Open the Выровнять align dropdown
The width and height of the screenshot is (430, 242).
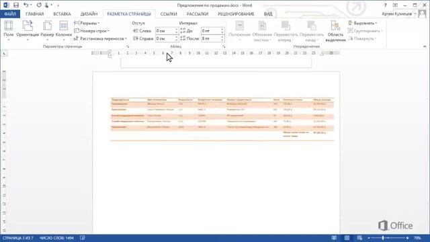coord(363,23)
